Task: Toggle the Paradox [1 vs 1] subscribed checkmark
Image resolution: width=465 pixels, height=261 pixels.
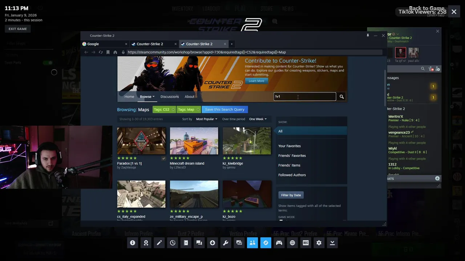Action: pos(163,158)
